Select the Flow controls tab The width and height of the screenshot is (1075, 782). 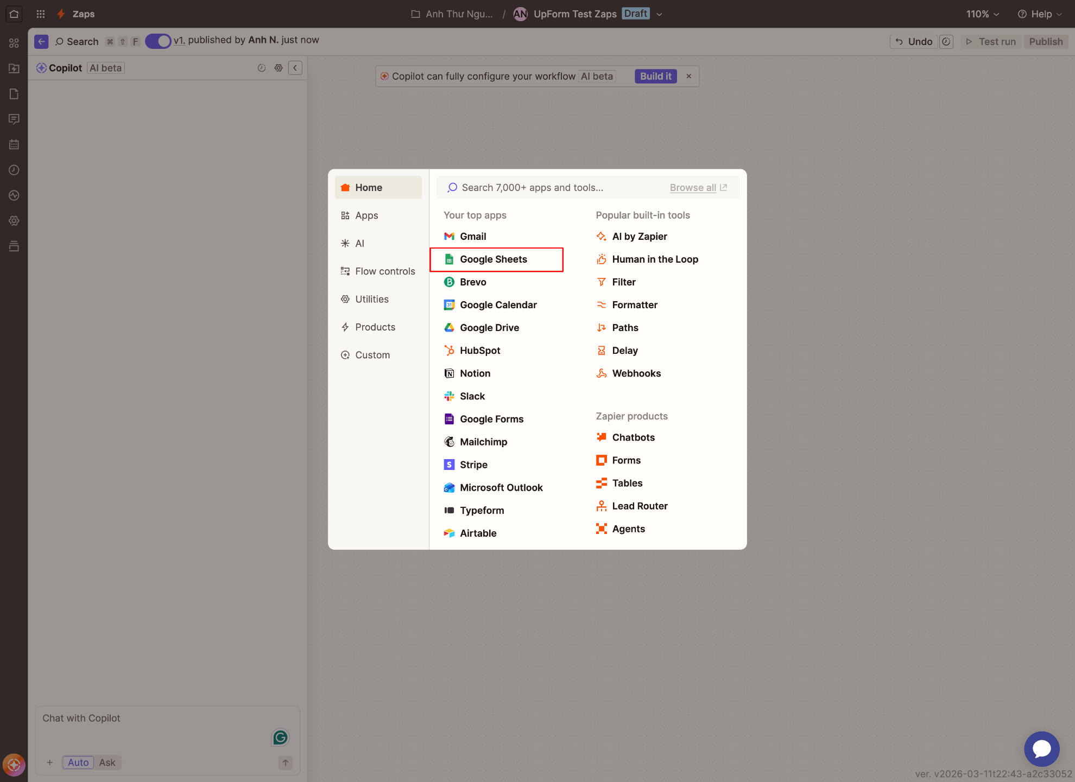click(x=378, y=271)
